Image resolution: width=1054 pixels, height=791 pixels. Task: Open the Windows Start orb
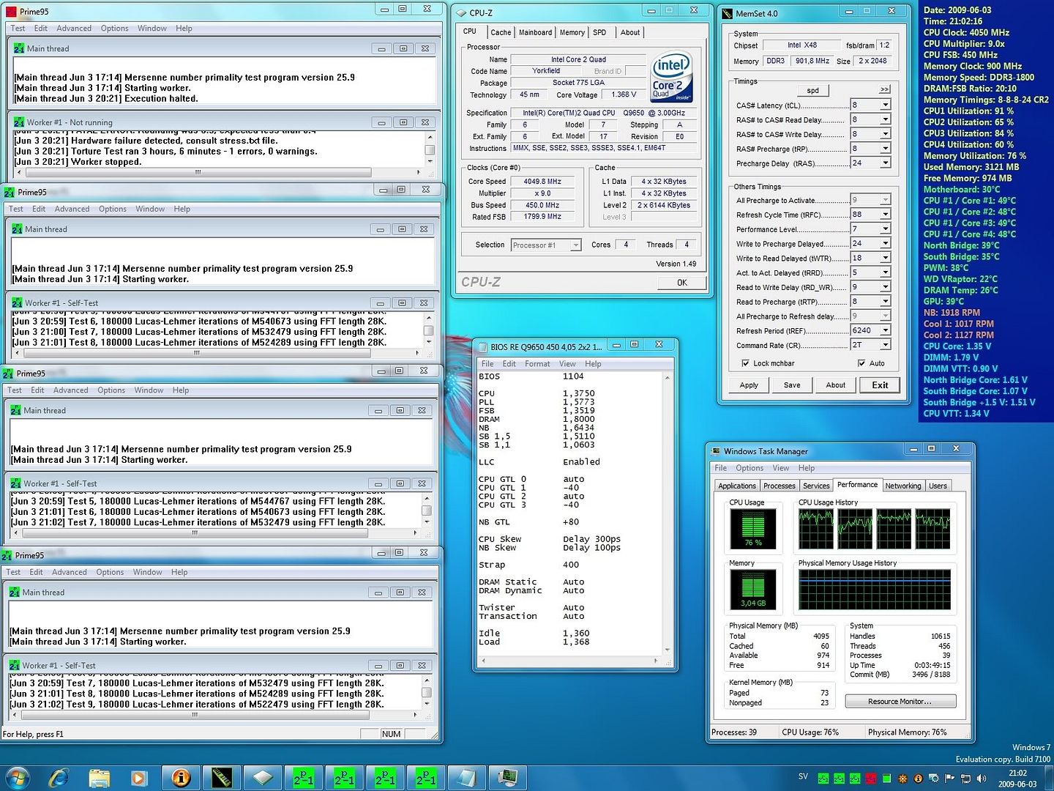18,777
